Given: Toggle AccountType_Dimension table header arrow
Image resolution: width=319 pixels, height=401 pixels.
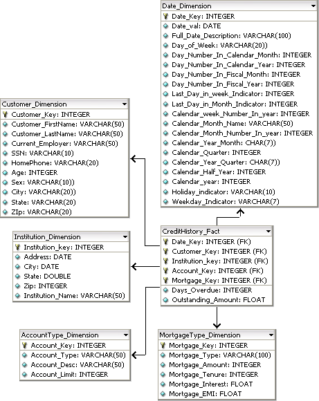Looking at the screenshot, I should point(126,335).
